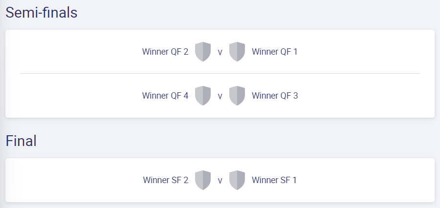Open the Semi-finals fixtures card
The image size is (440, 208).
click(220, 74)
